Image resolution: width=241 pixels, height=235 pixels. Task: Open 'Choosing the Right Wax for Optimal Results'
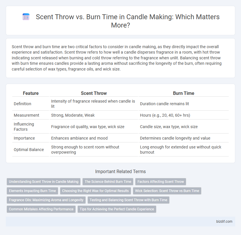tap(95, 191)
